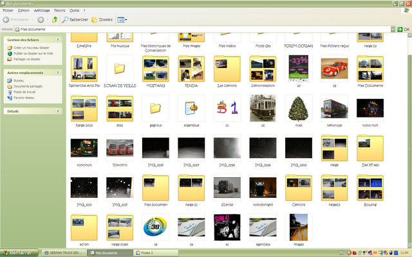Click the OK go button

click(404, 29)
